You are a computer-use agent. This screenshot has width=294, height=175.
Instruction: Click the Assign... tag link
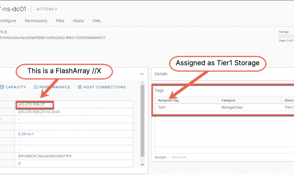[x=162, y=157]
